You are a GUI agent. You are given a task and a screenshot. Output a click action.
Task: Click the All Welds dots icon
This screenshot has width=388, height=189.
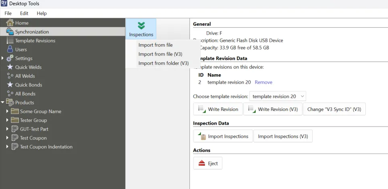[10, 76]
